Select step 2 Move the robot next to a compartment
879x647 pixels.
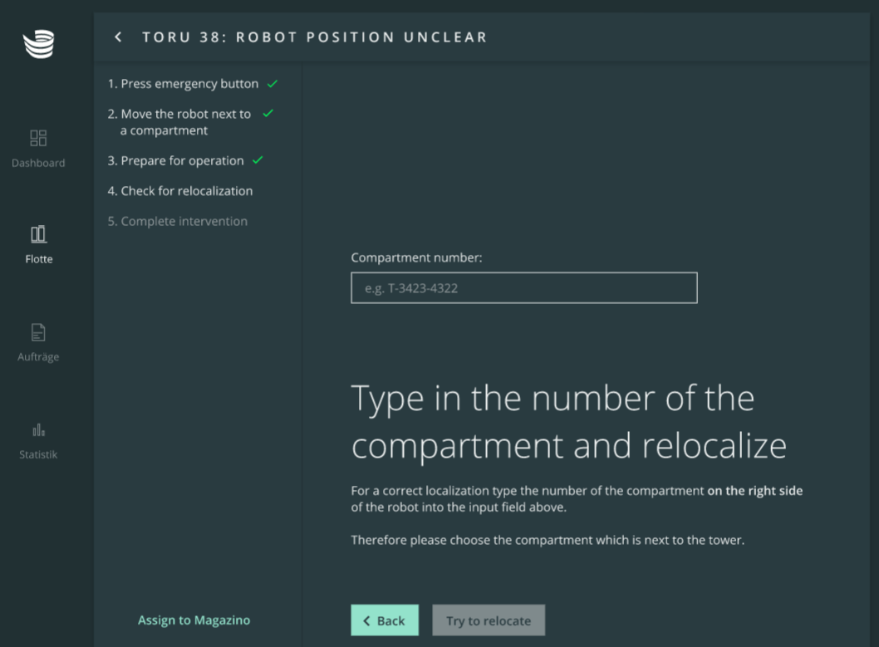pyautogui.click(x=179, y=122)
